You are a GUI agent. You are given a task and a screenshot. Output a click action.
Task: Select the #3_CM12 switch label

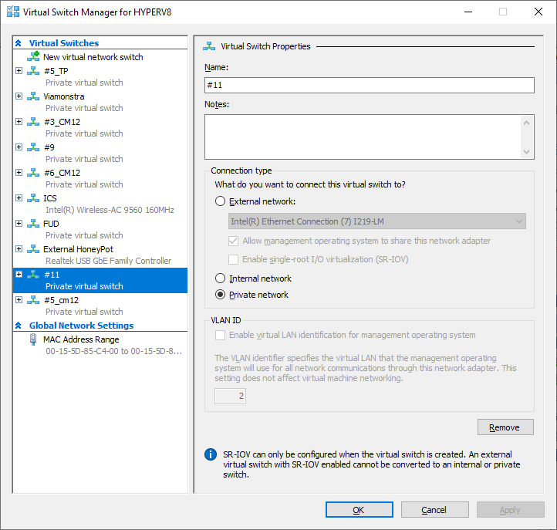pos(62,122)
